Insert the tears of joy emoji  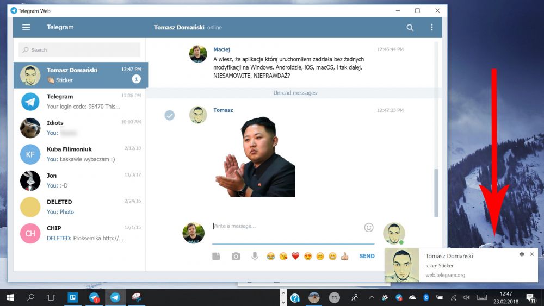click(270, 256)
